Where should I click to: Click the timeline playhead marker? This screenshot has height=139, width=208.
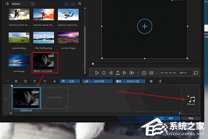pyautogui.click(x=12, y=86)
